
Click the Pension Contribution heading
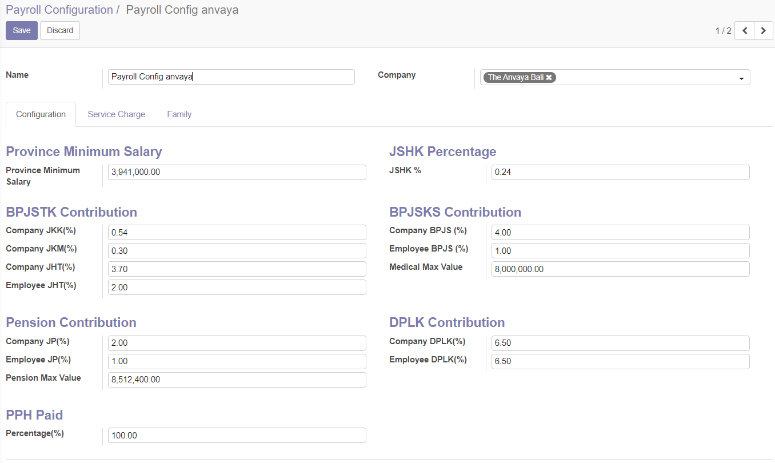[x=71, y=322]
